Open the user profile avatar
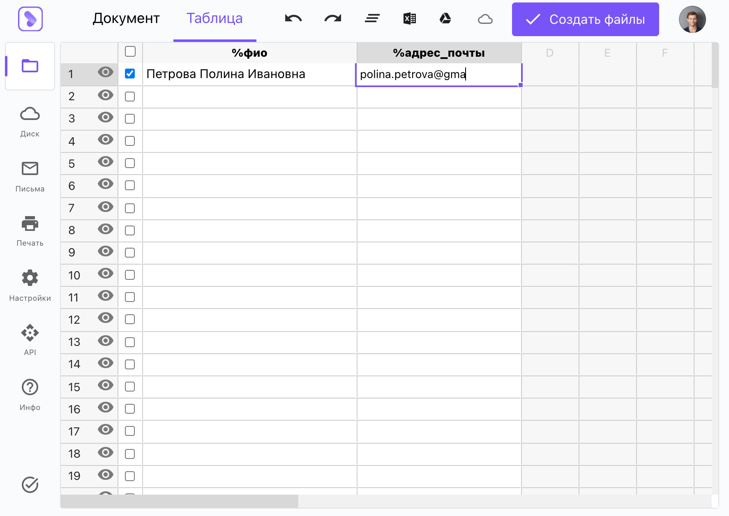This screenshot has height=516, width=729. (x=692, y=19)
